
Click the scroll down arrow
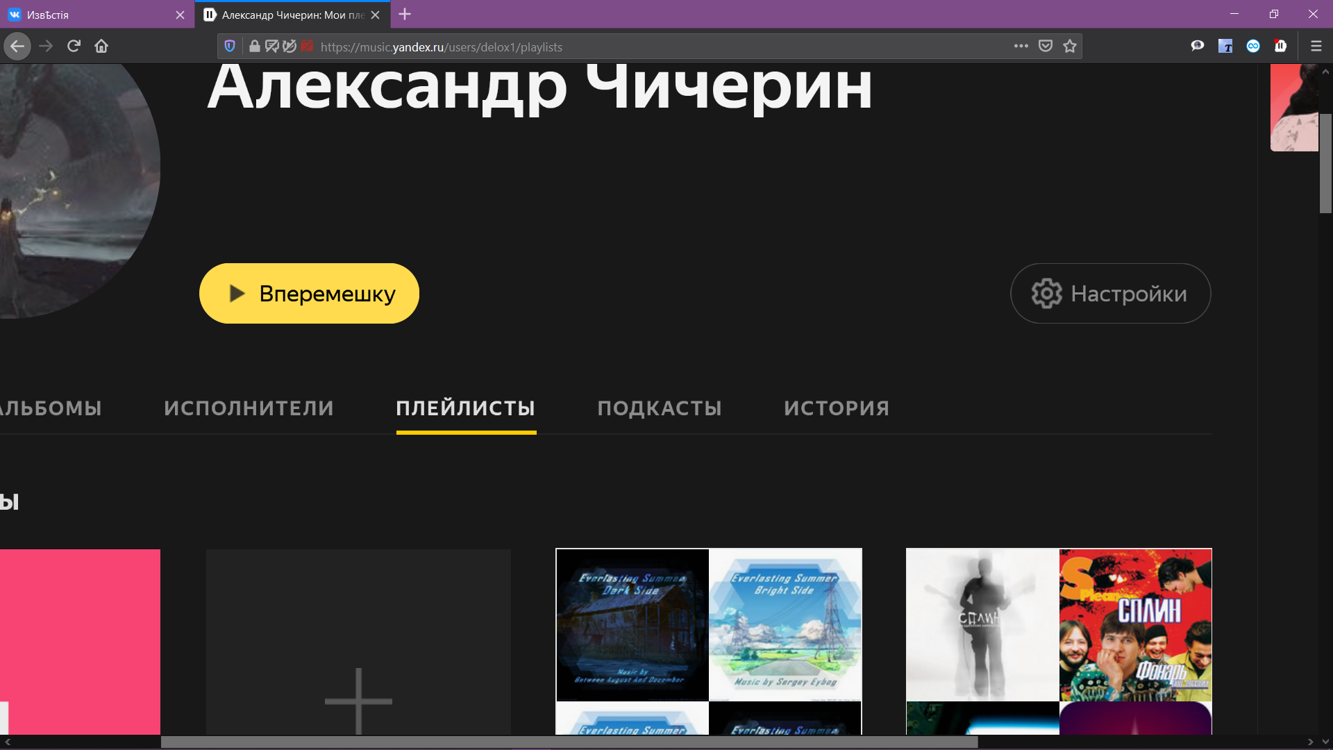[x=1325, y=742]
